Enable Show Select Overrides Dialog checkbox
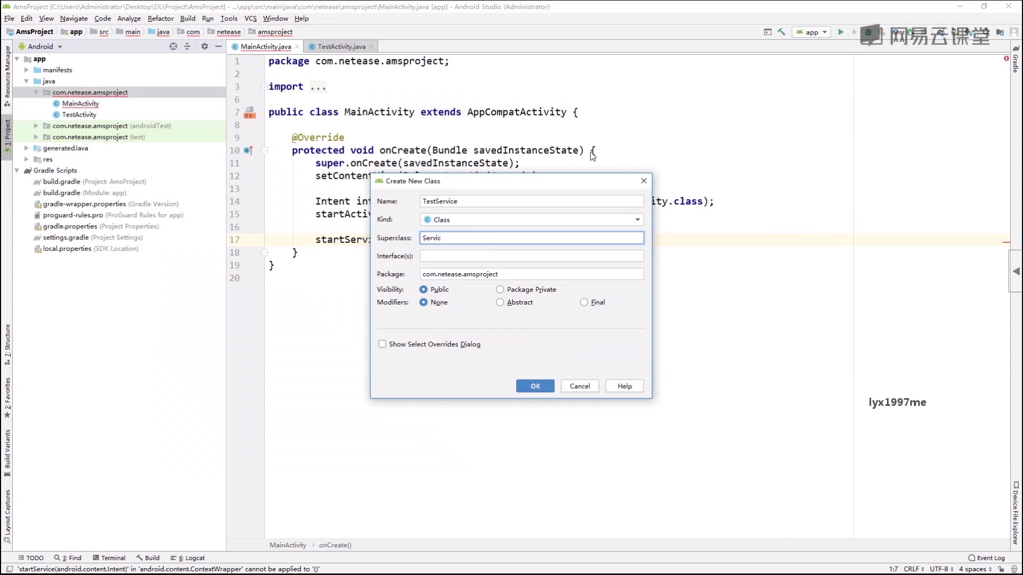The image size is (1023, 575). click(x=382, y=344)
